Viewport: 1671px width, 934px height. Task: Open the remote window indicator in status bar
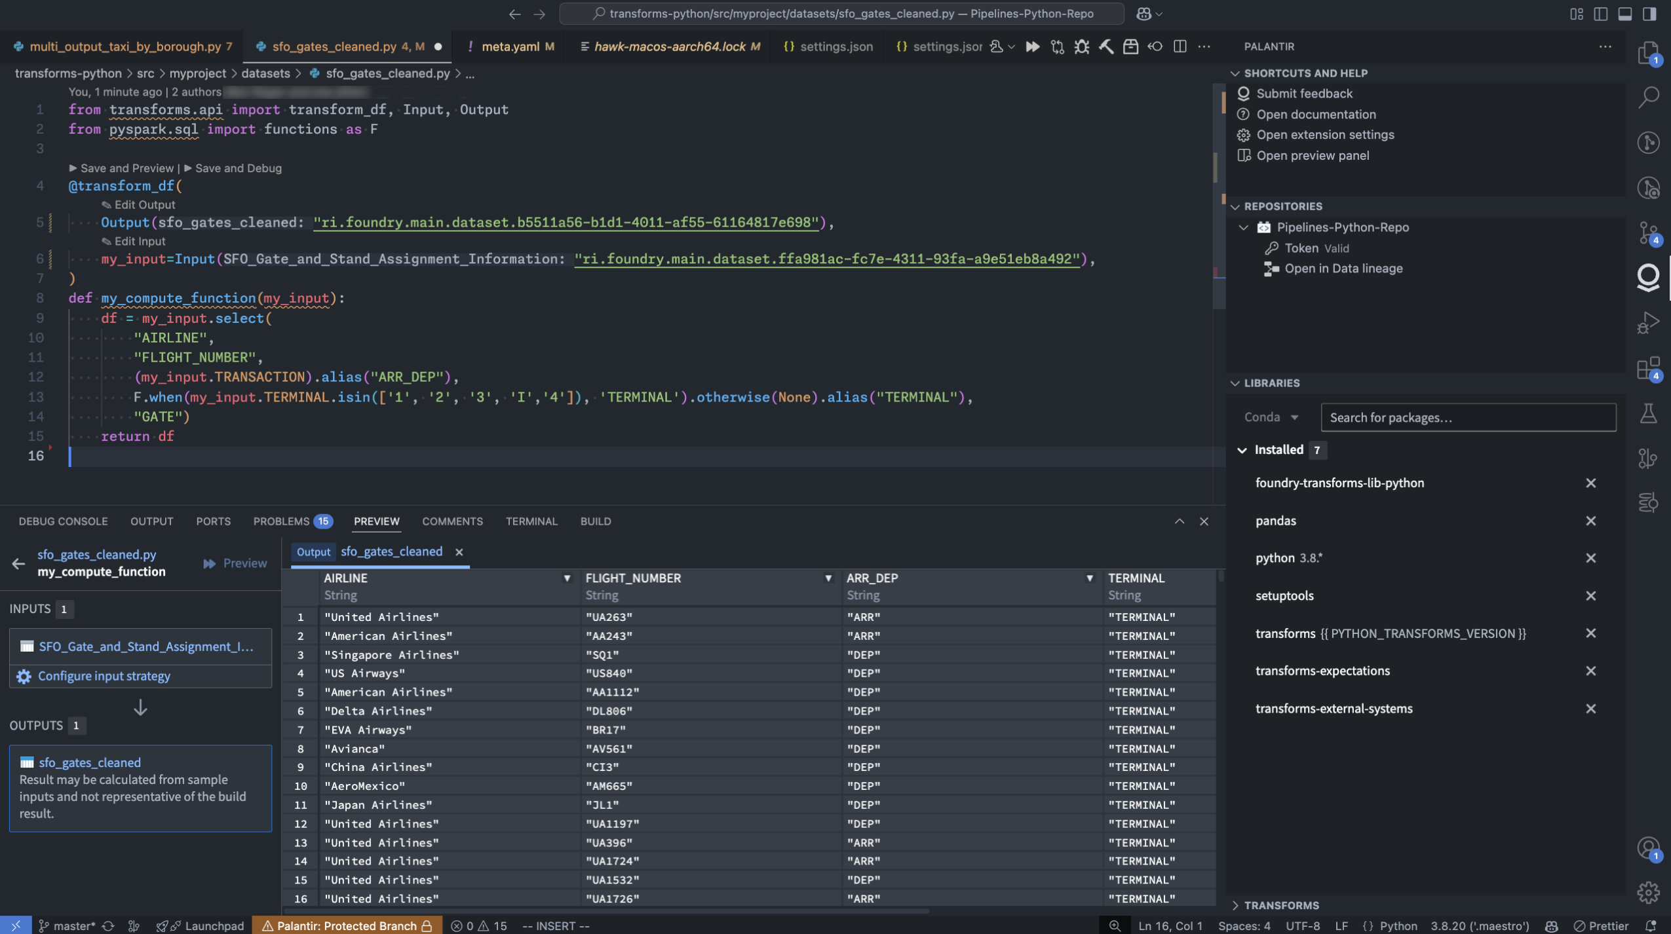click(16, 925)
